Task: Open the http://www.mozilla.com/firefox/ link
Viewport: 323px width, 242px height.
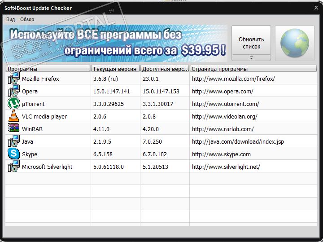Action: (x=233, y=79)
